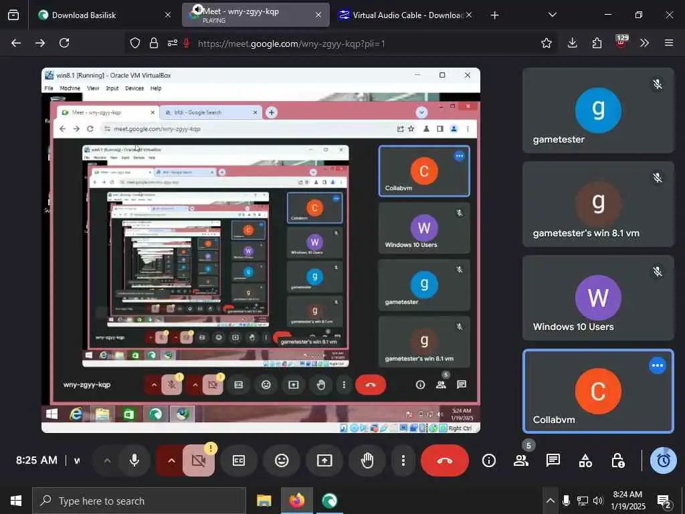The height and width of the screenshot is (514, 685).
Task: Turn on the camera in Meet bar
Action: click(198, 460)
